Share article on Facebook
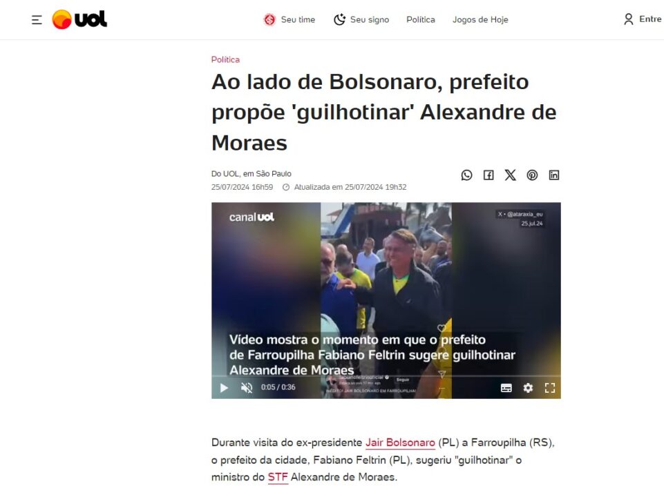The width and height of the screenshot is (664, 497). (x=488, y=175)
